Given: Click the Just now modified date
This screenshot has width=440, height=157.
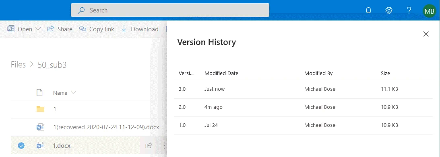Looking at the screenshot, I should [215, 89].
